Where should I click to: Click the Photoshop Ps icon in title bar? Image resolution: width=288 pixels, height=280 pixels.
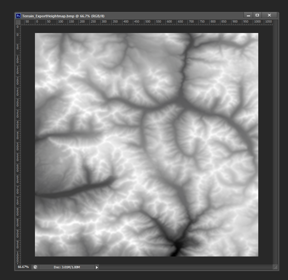(x=18, y=16)
